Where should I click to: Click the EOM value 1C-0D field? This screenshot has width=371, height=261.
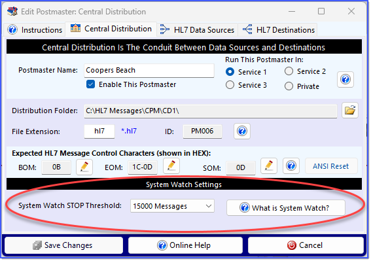[x=143, y=167]
